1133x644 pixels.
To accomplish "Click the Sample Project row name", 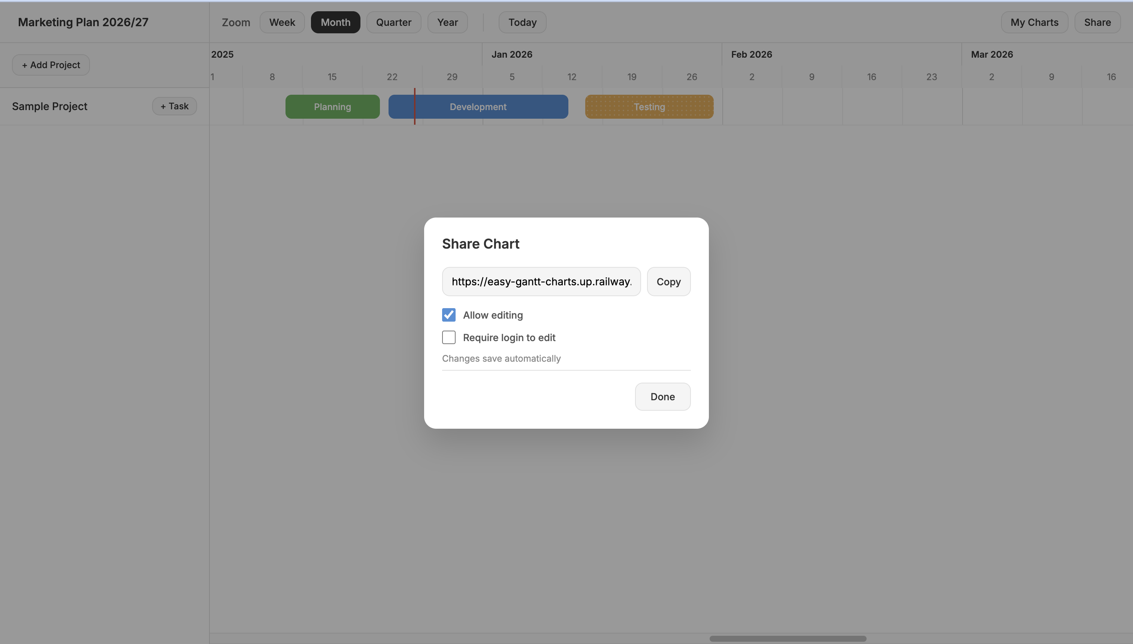I will [x=49, y=106].
